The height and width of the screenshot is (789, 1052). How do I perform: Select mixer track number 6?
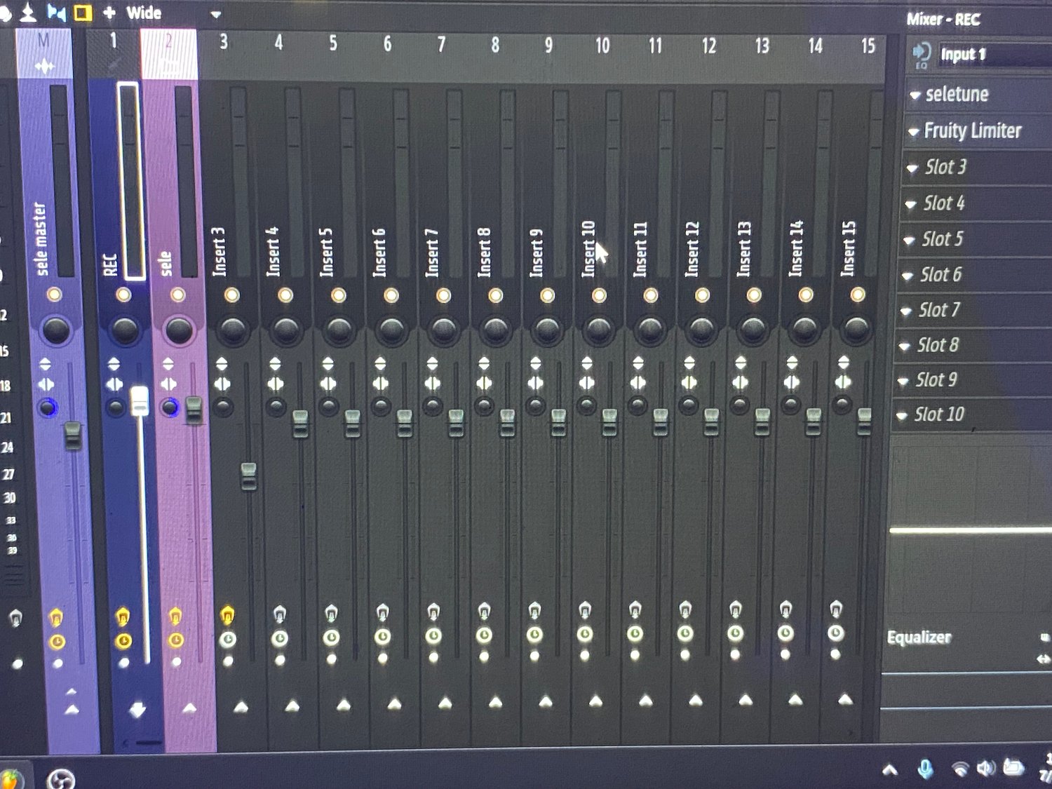point(387,44)
